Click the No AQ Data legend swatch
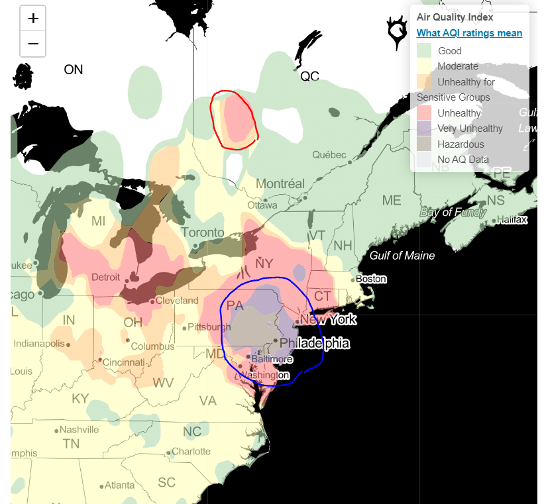Screen dimensions: 544x504 tap(424, 160)
